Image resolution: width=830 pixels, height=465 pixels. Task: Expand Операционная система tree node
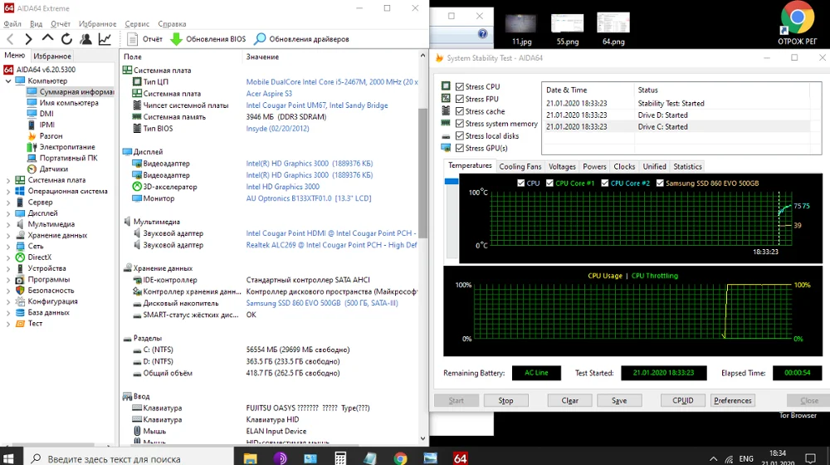click(x=8, y=191)
